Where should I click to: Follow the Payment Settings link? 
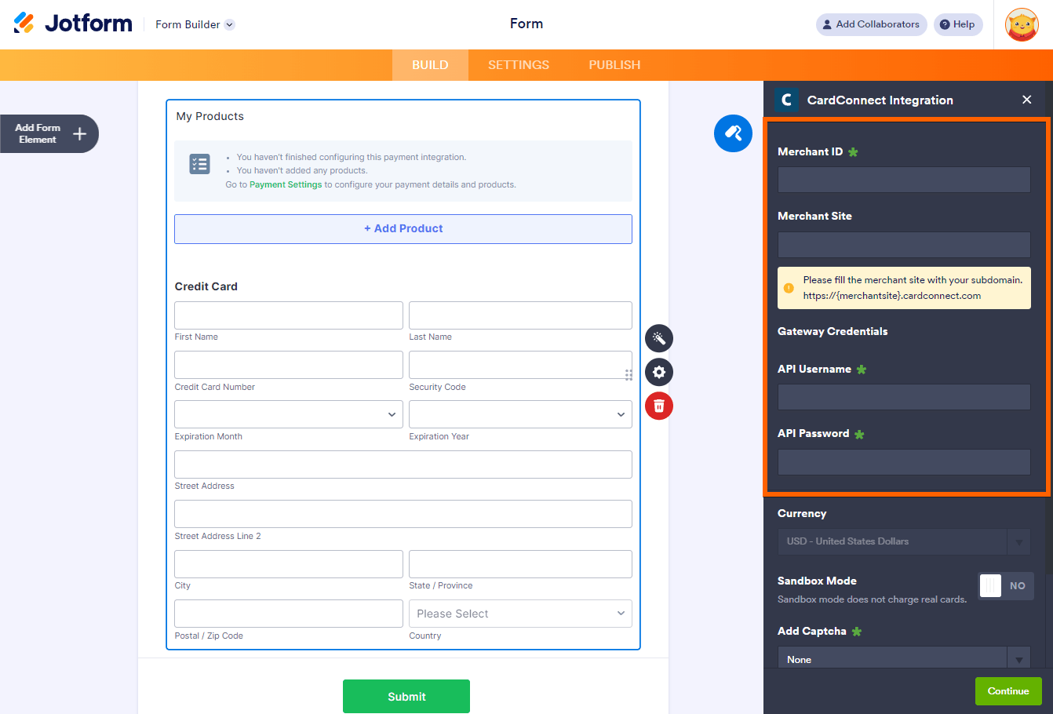[x=286, y=185]
